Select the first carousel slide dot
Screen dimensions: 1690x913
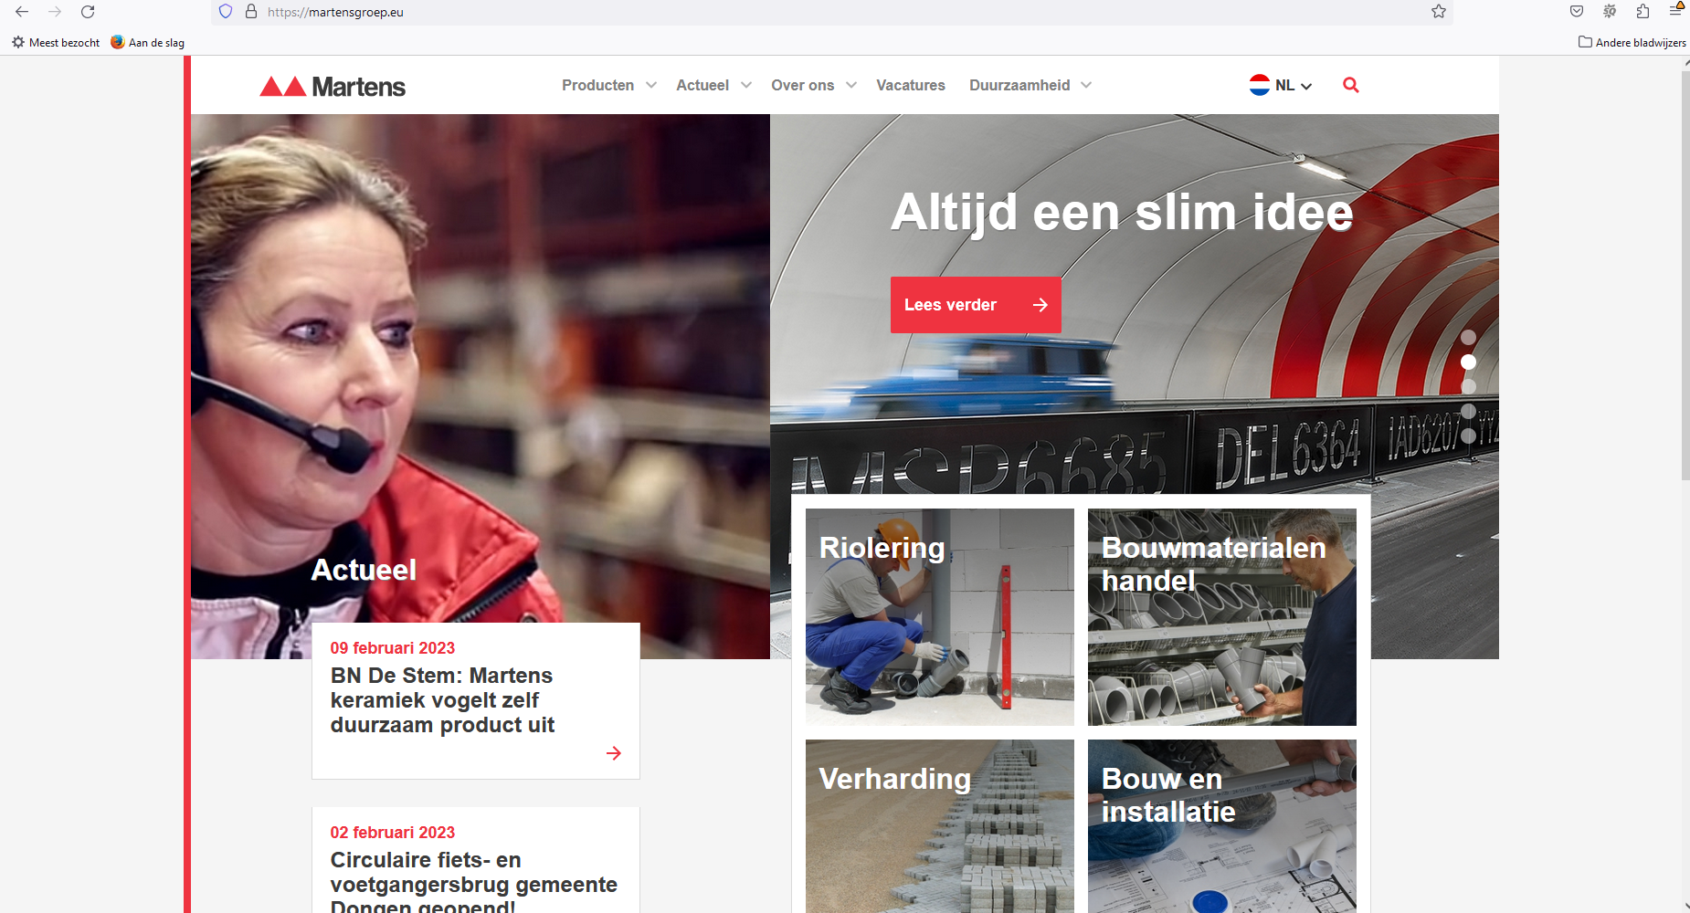1468,338
